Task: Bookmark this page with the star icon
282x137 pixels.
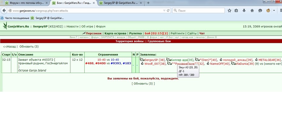Action: [229, 11]
